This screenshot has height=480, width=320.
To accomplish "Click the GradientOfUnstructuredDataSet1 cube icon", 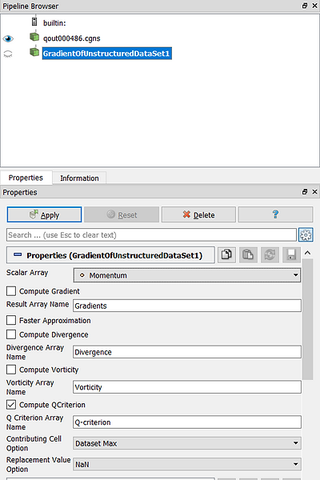I will tap(34, 52).
